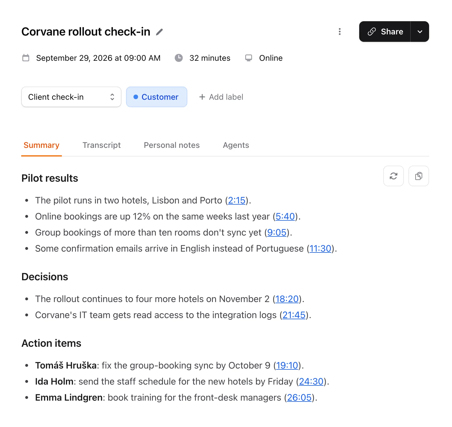Open the Client check-in meeting type dropdown
Image resolution: width=452 pixels, height=427 pixels.
point(71,97)
